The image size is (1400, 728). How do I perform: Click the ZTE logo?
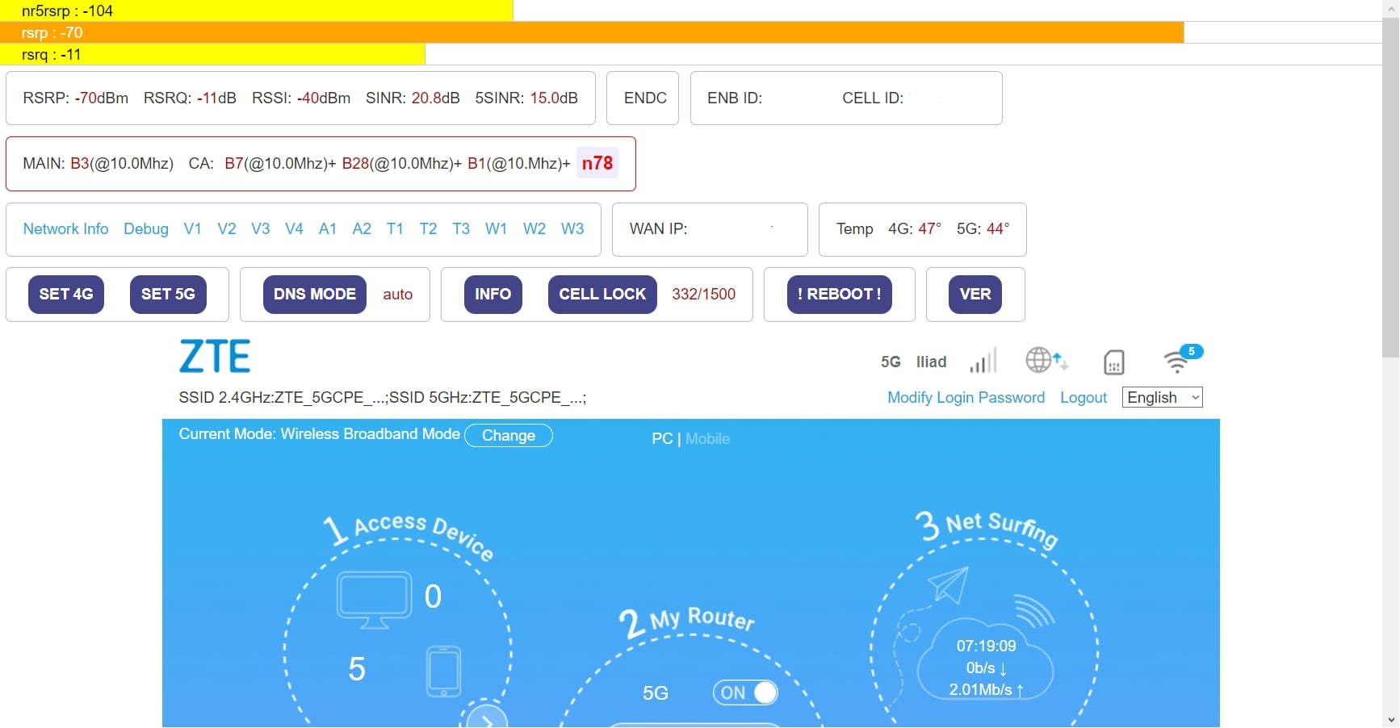point(215,357)
